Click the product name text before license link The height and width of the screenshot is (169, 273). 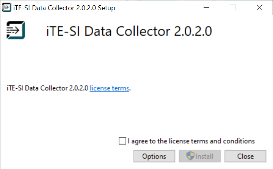[47, 88]
